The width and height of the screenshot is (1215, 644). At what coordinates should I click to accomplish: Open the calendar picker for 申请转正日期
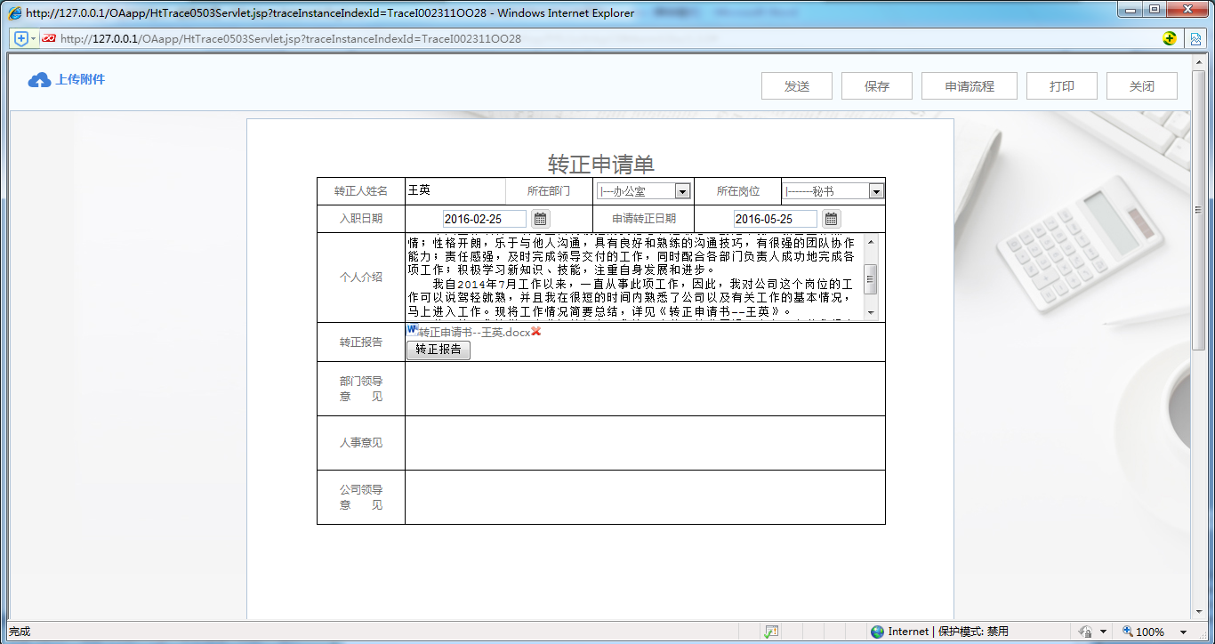click(831, 219)
